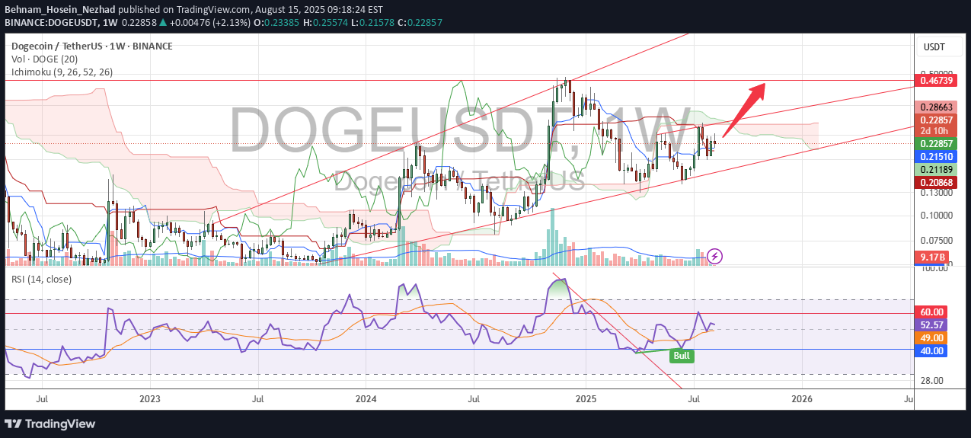Screen dimensions: 971x438
Task: Click the blue 40.00 RSI level label
Action: coord(932,350)
